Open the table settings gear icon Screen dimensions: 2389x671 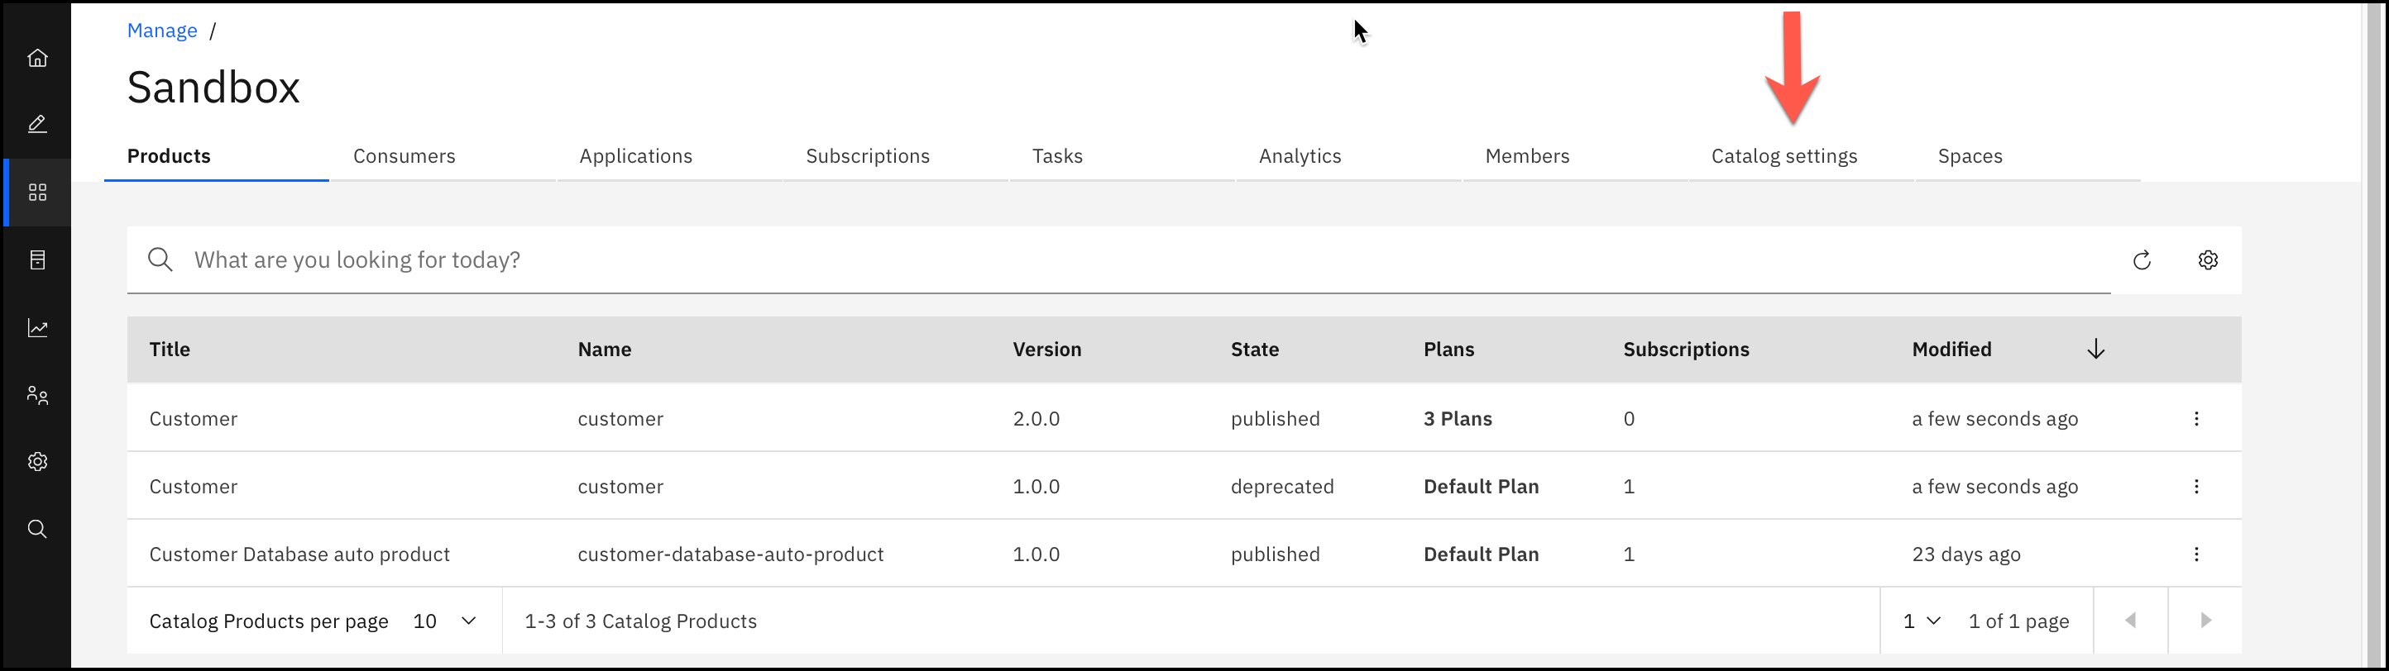click(x=2208, y=260)
